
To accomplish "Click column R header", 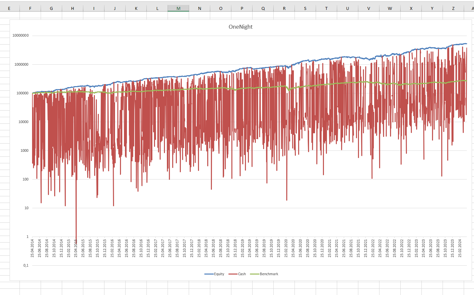I will click(284, 8).
